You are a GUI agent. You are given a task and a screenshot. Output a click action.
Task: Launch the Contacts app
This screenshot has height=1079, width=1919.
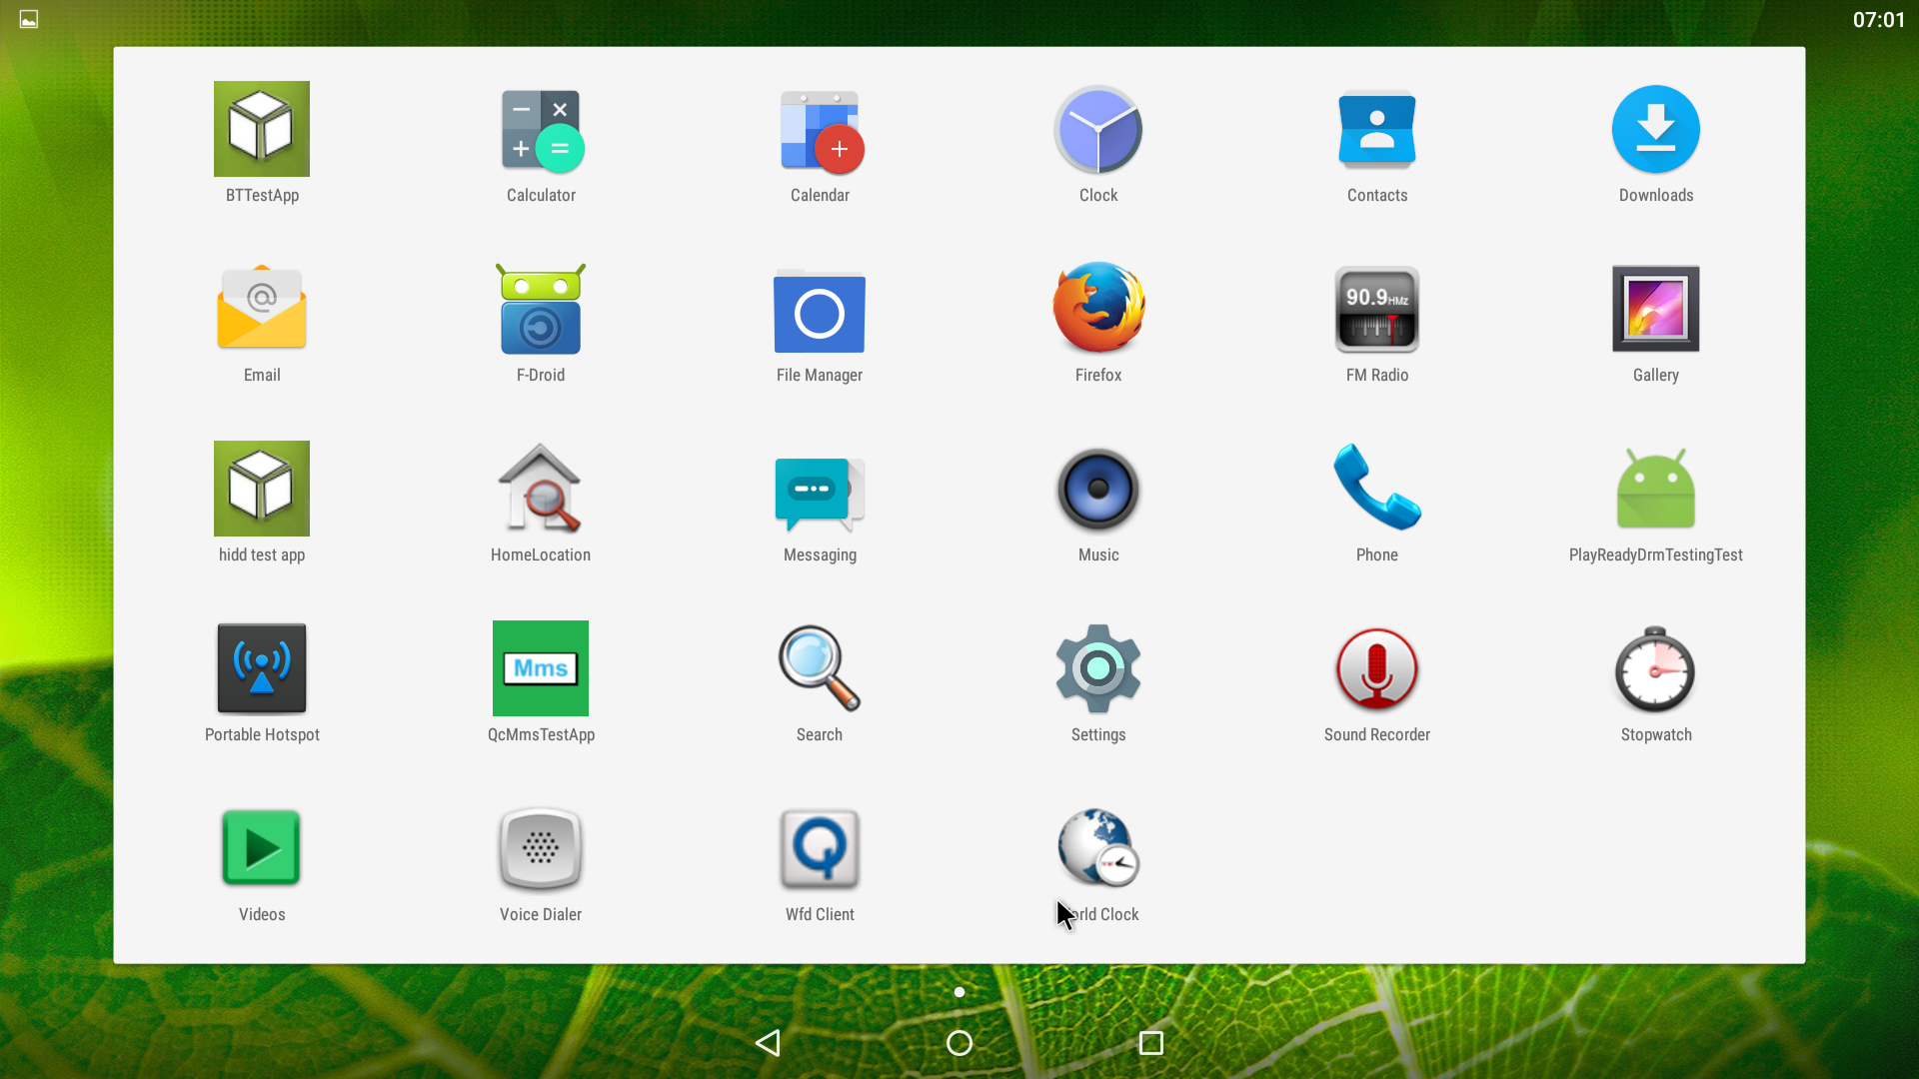click(1377, 130)
